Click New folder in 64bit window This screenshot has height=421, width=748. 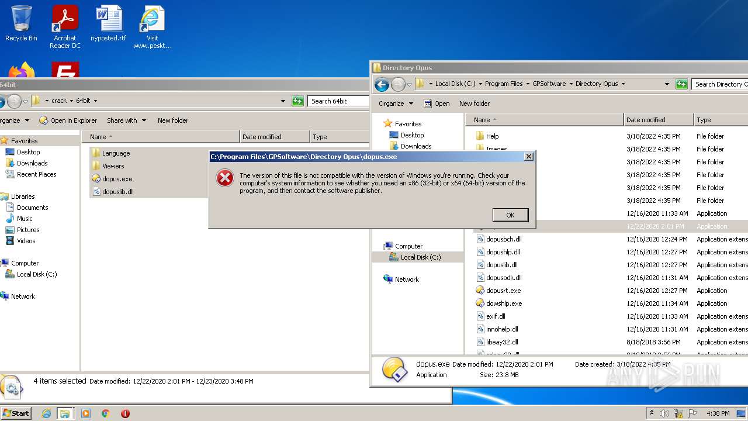[173, 120]
